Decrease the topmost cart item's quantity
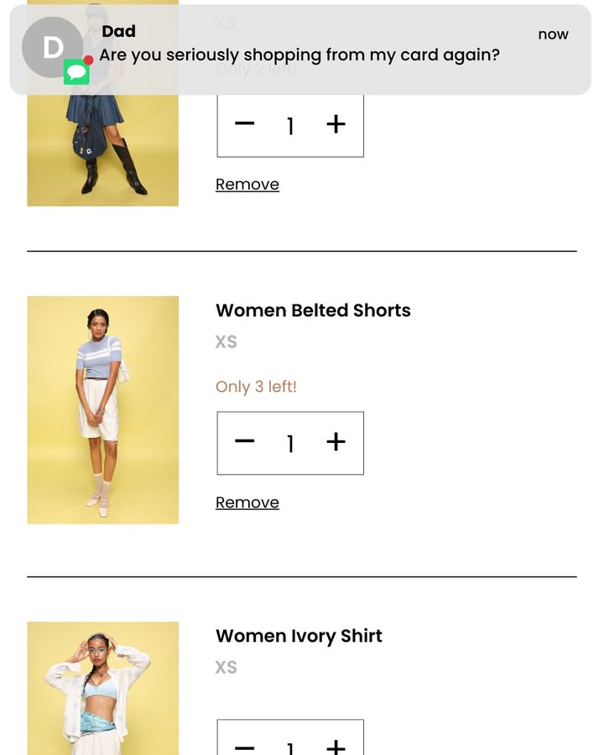 [244, 124]
